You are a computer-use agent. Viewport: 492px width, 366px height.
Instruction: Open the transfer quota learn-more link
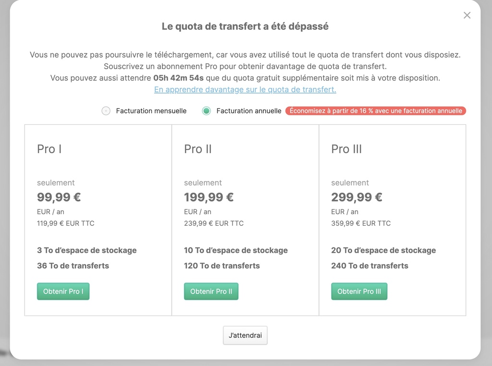pos(245,90)
